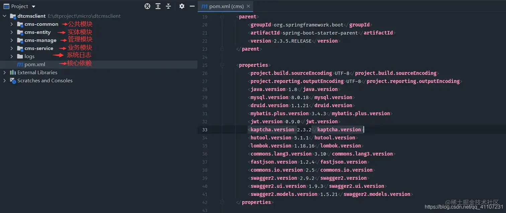Screen dimensions: 506x213
Task: Click the cms-service module folder icon
Action: (x=20, y=48)
